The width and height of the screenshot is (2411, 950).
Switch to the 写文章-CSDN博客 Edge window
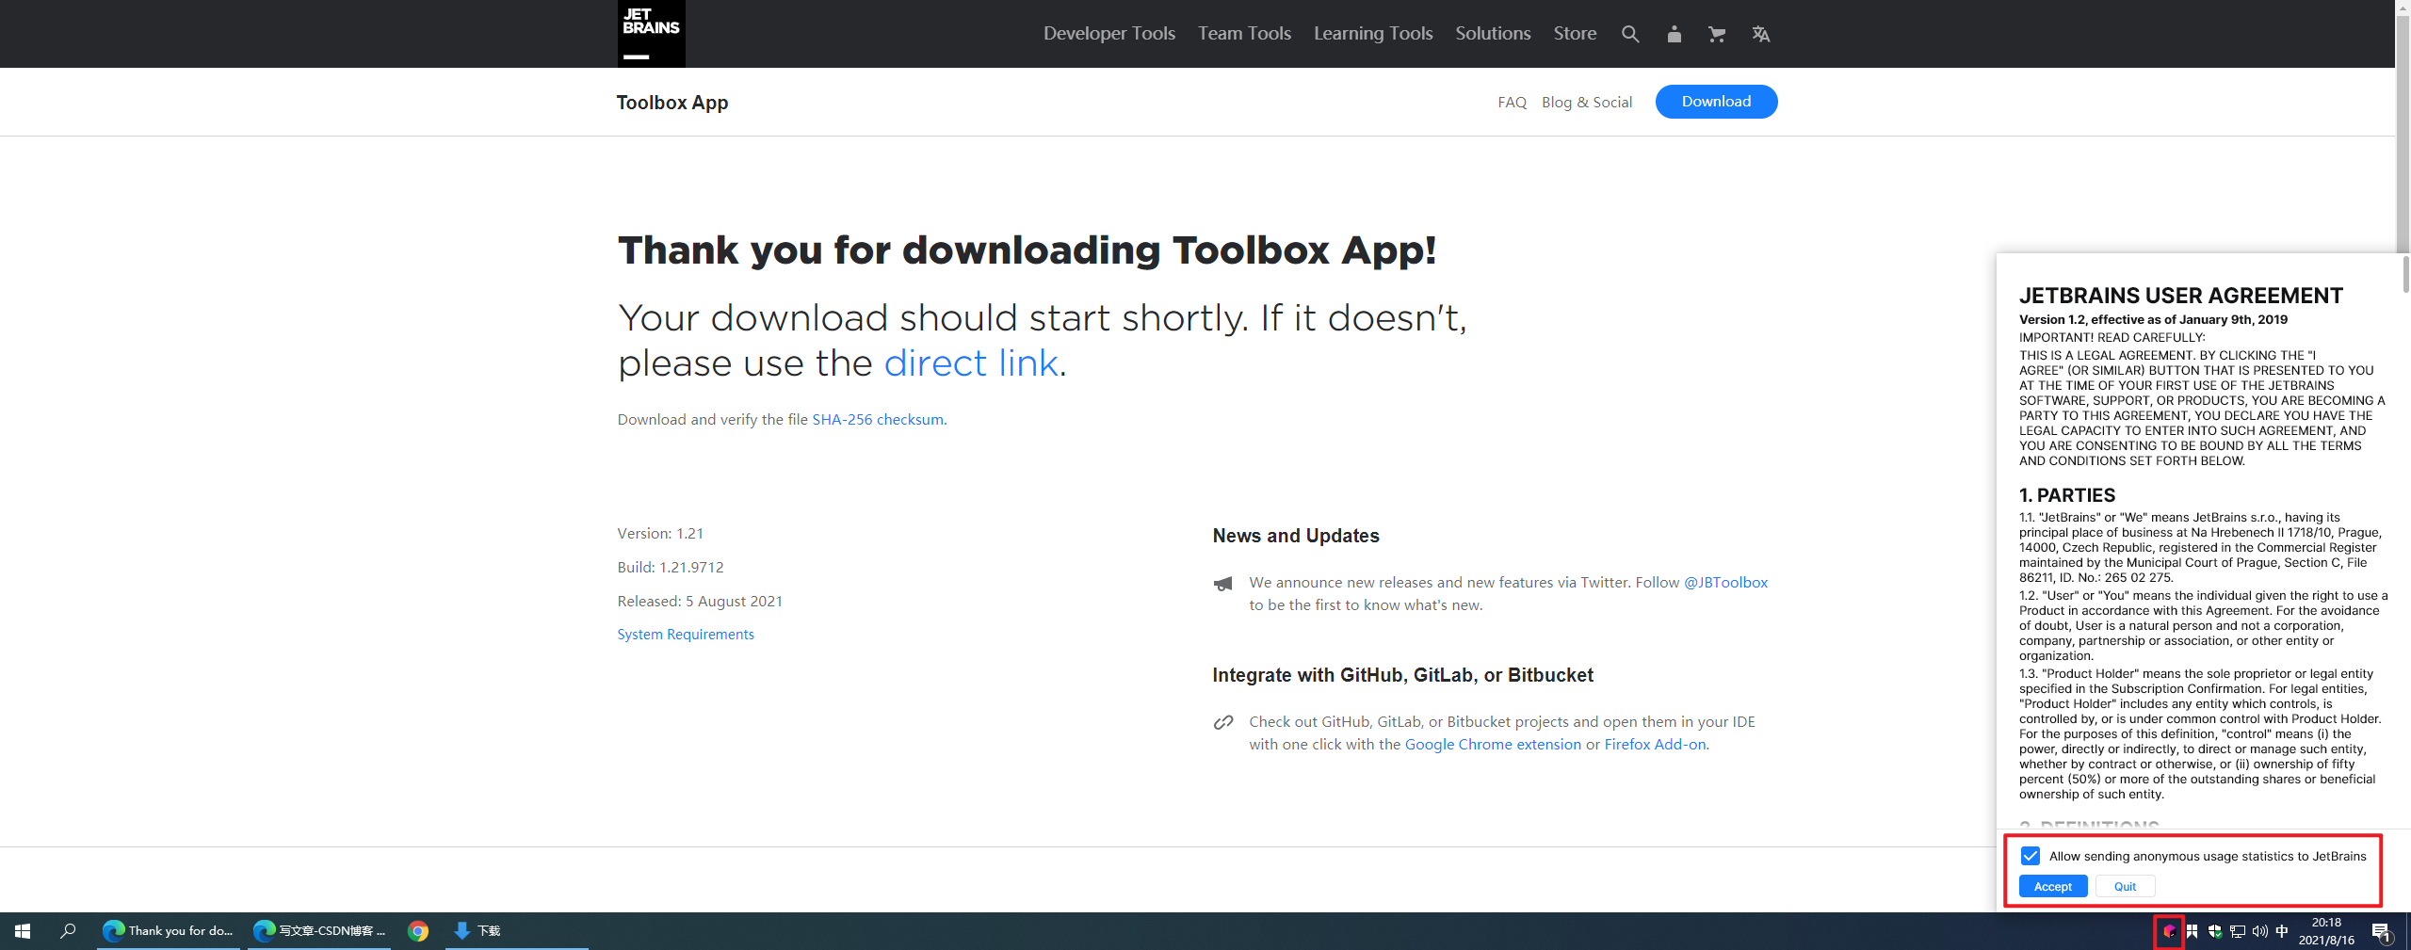[x=319, y=931]
